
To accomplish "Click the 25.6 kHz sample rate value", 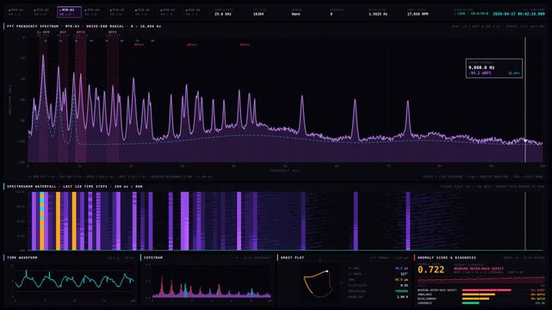I will [223, 14].
